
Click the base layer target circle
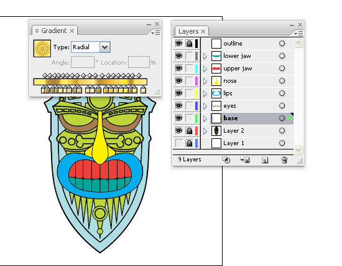click(x=282, y=118)
